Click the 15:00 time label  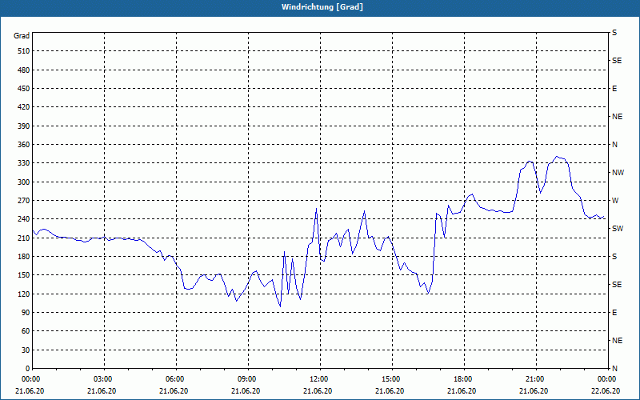tap(390, 378)
